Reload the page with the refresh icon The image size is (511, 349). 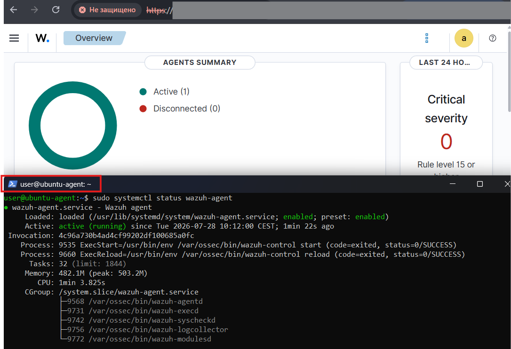click(56, 10)
